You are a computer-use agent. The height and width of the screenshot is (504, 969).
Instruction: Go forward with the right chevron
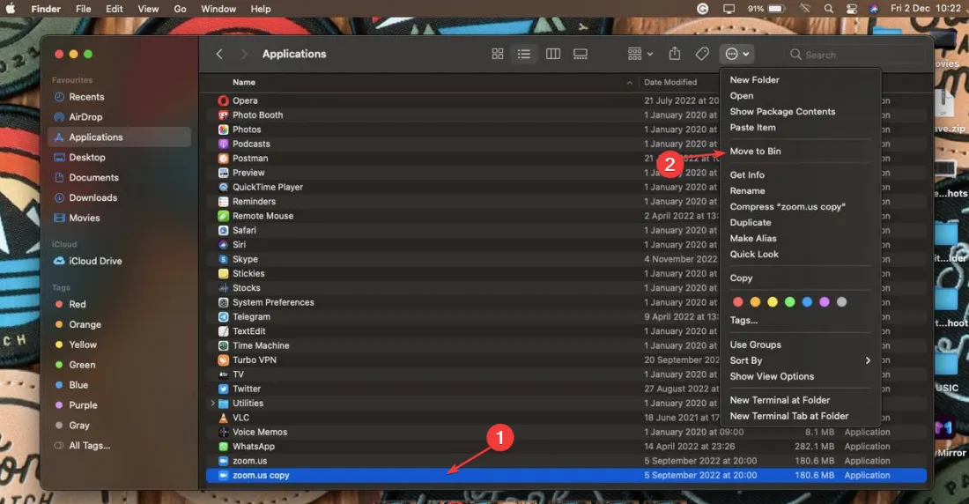[x=243, y=54]
